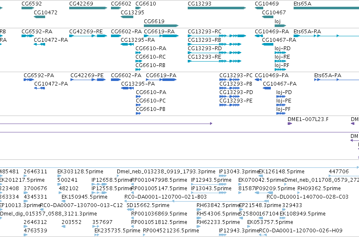Click the CG10467 gene label
The height and width of the screenshot is (237, 359).
tap(274, 13)
